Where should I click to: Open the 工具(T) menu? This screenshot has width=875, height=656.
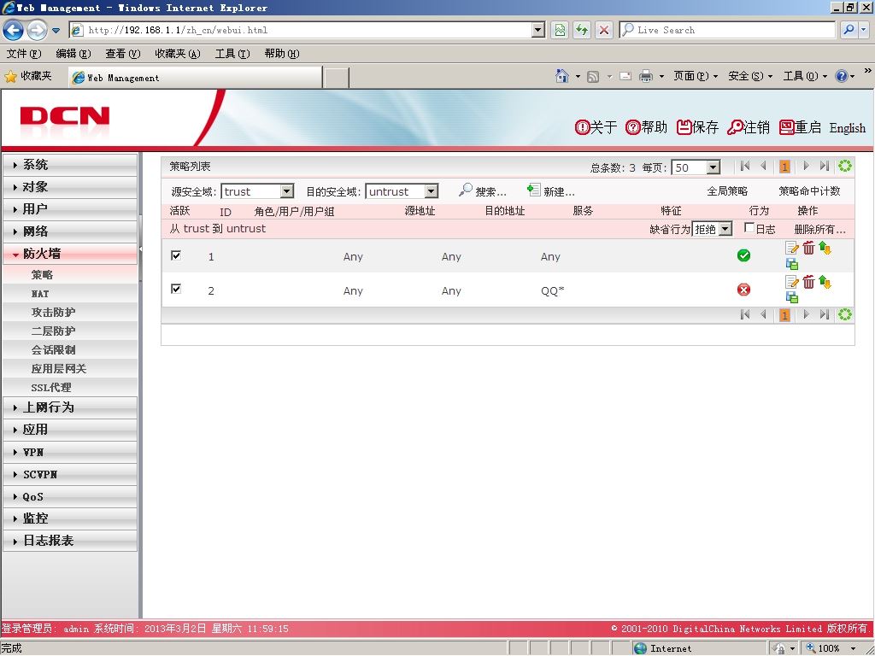[x=232, y=54]
